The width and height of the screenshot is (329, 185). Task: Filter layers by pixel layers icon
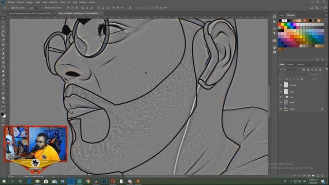coord(304,70)
